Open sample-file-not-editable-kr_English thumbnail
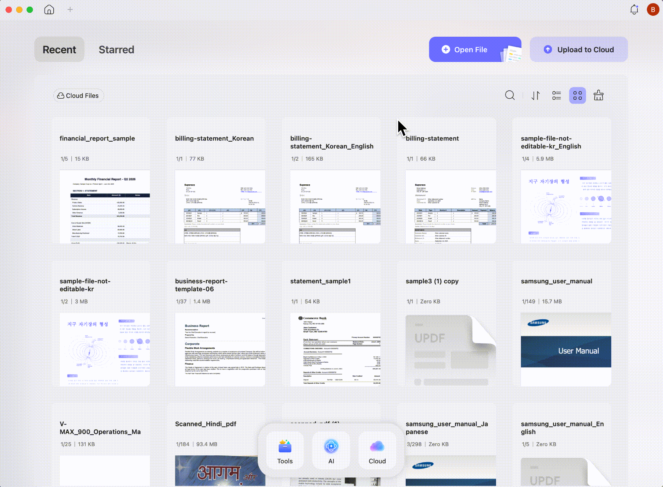The height and width of the screenshot is (487, 663). (x=566, y=206)
